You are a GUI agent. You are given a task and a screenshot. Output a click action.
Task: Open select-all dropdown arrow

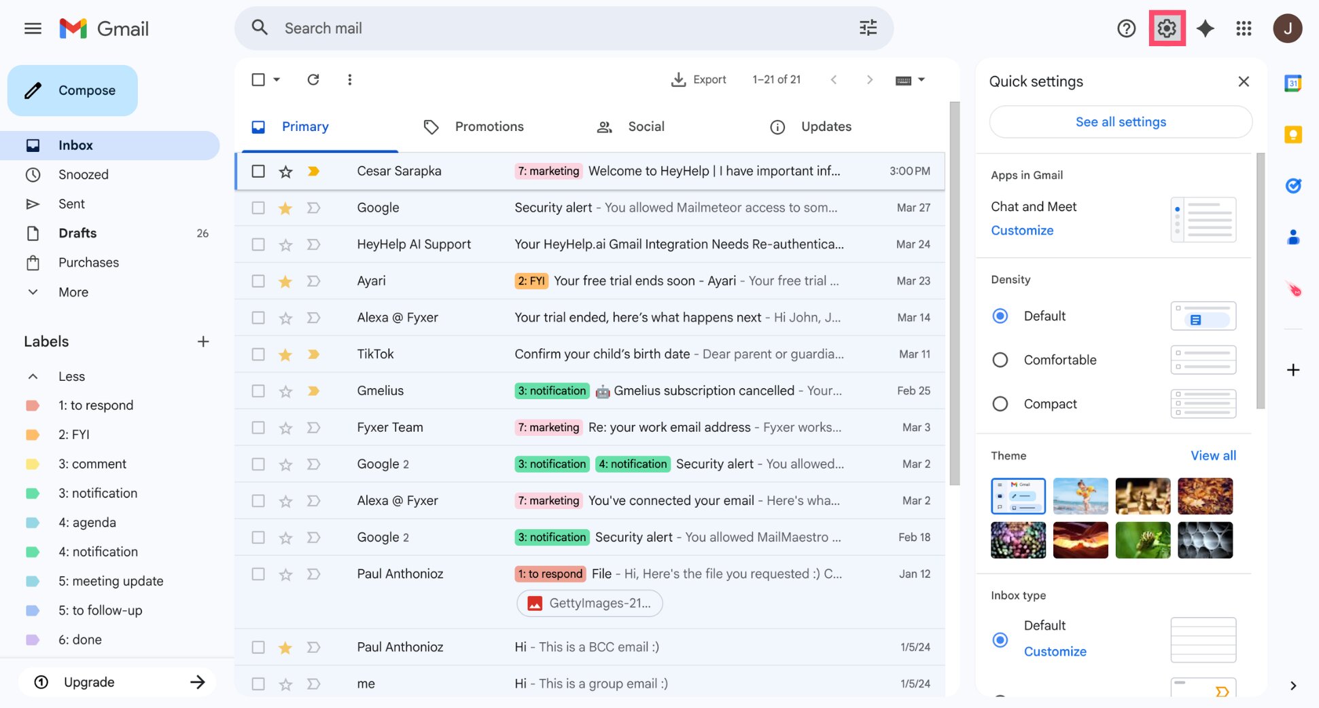point(277,79)
